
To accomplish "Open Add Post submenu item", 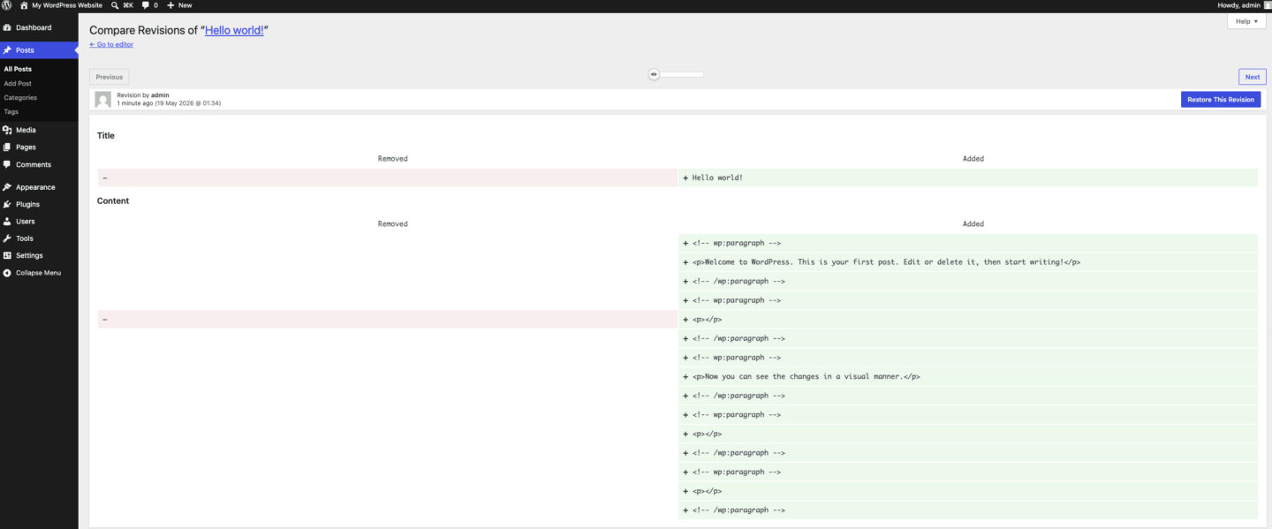I will (18, 83).
